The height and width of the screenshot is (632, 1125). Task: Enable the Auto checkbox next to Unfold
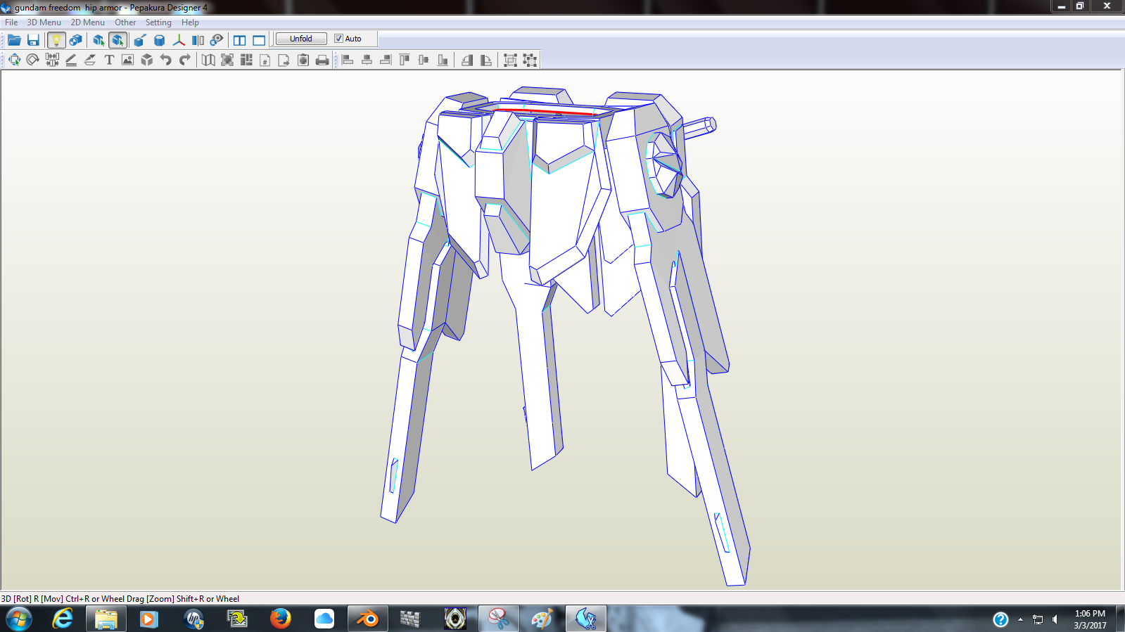338,39
